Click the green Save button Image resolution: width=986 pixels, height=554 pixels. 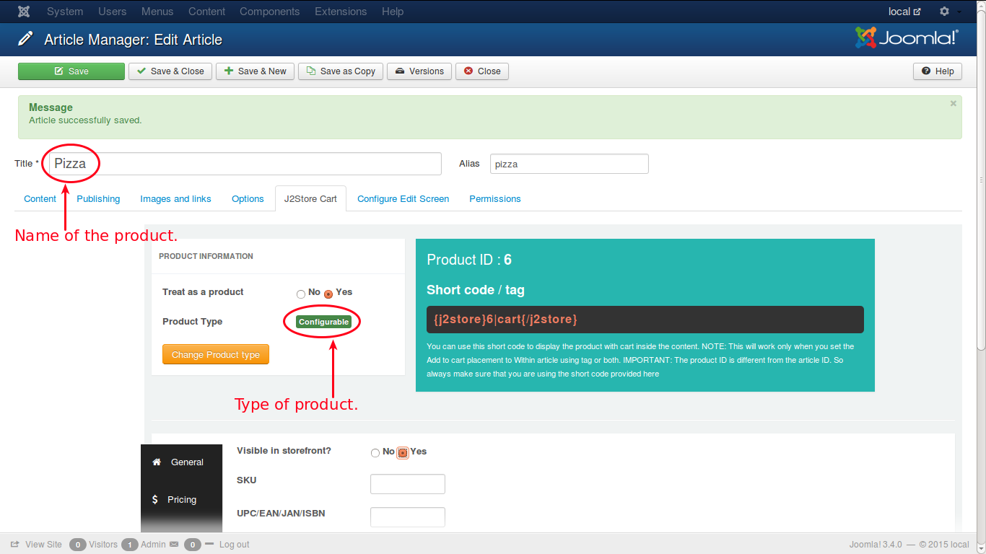(x=71, y=71)
